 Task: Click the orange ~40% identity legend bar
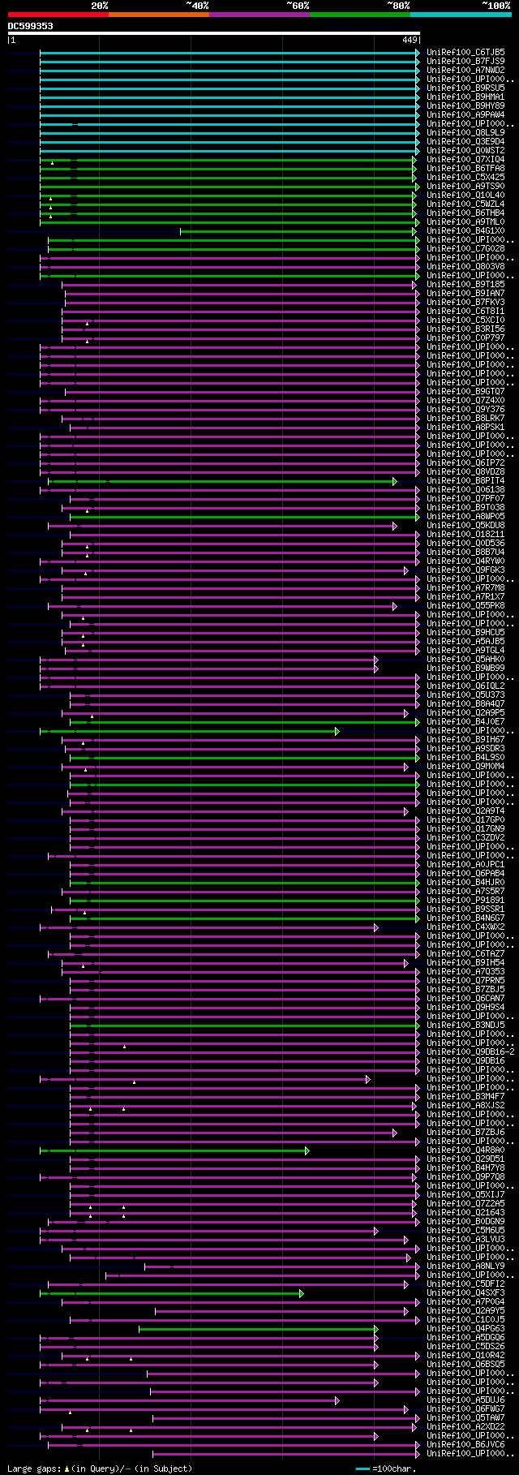pyautogui.click(x=158, y=14)
